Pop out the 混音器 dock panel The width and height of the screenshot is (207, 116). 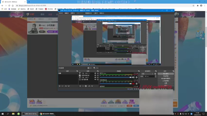click(x=139, y=71)
